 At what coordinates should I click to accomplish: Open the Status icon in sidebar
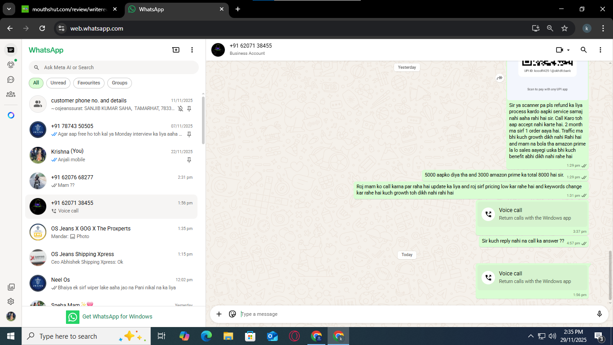click(11, 65)
